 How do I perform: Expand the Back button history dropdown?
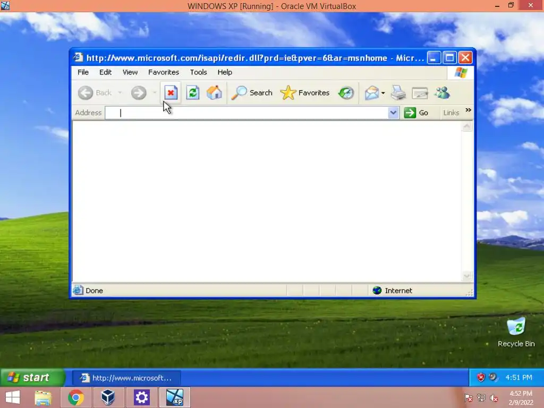coord(120,92)
